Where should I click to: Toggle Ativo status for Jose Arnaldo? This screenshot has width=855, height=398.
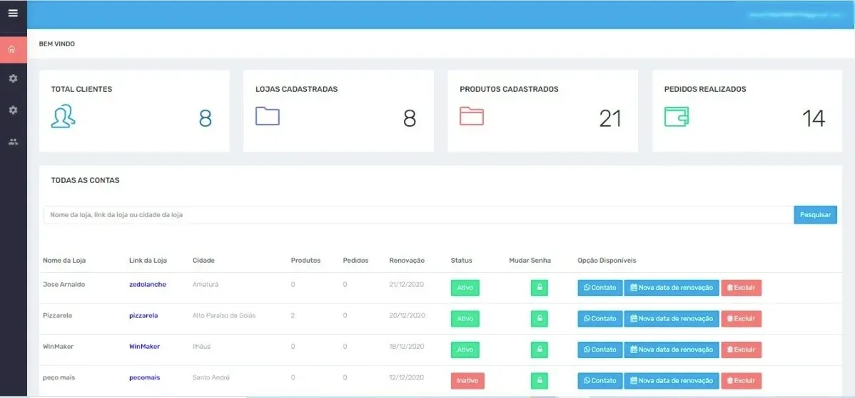click(465, 288)
